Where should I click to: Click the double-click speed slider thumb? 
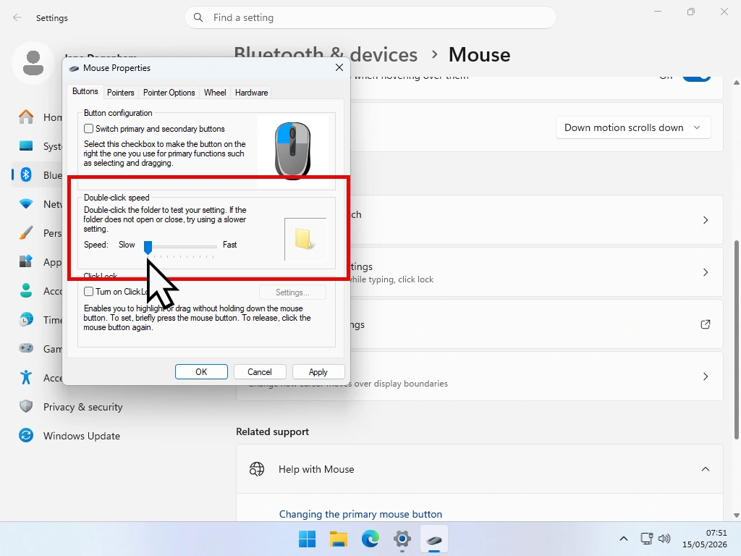coord(148,248)
